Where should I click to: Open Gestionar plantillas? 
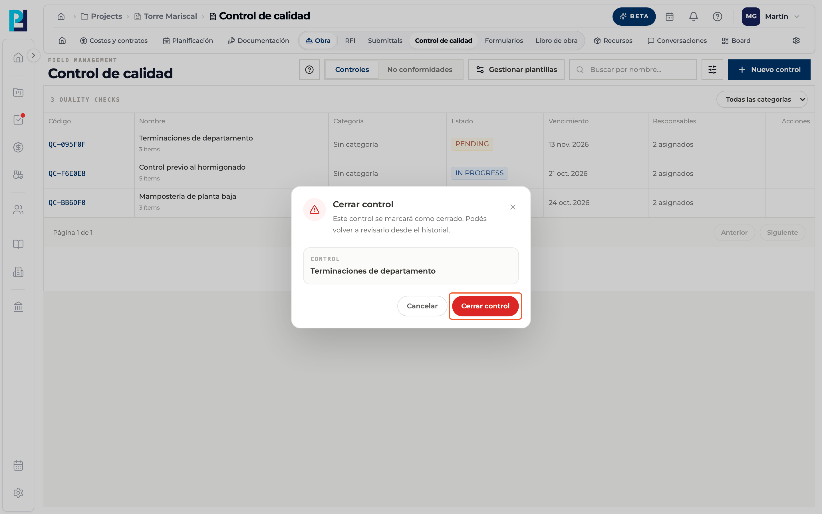(x=516, y=70)
